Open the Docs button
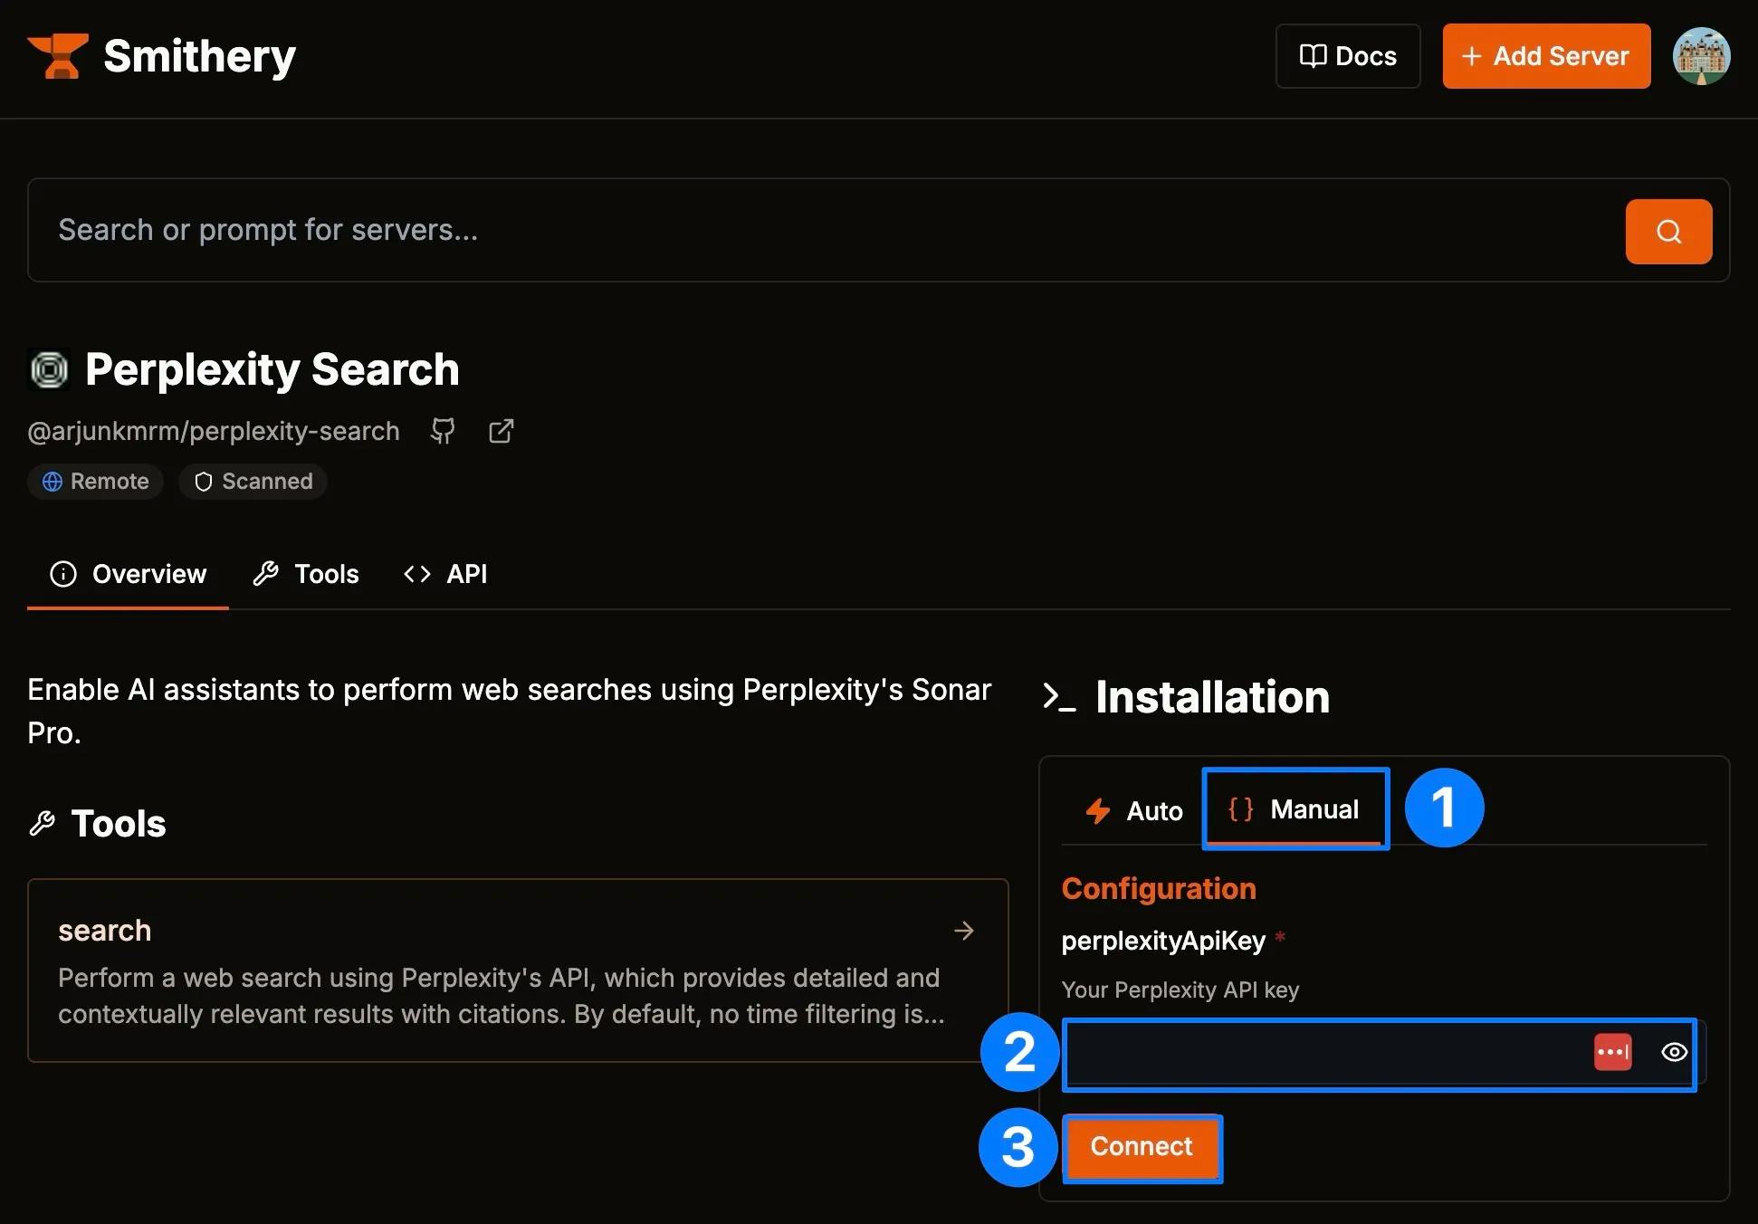This screenshot has height=1224, width=1758. pyautogui.click(x=1347, y=56)
